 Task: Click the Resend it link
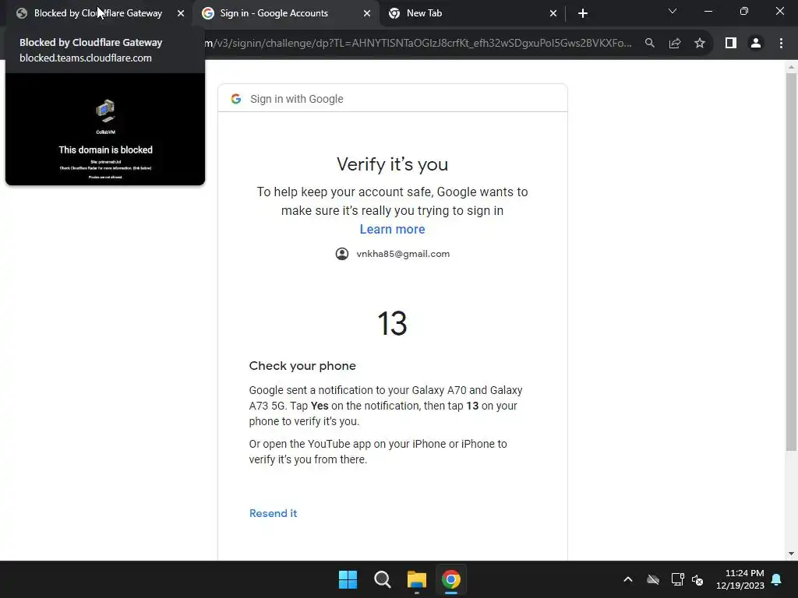pyautogui.click(x=274, y=513)
